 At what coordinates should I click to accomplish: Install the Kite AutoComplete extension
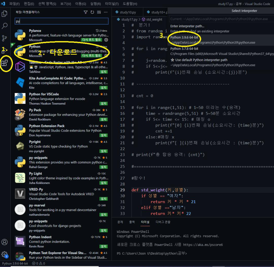pyautogui.click(x=104, y=88)
